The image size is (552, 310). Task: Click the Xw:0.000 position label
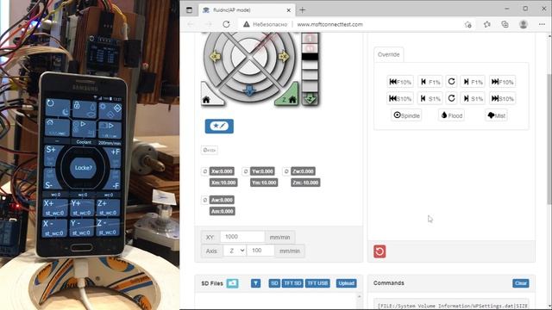(x=222, y=171)
